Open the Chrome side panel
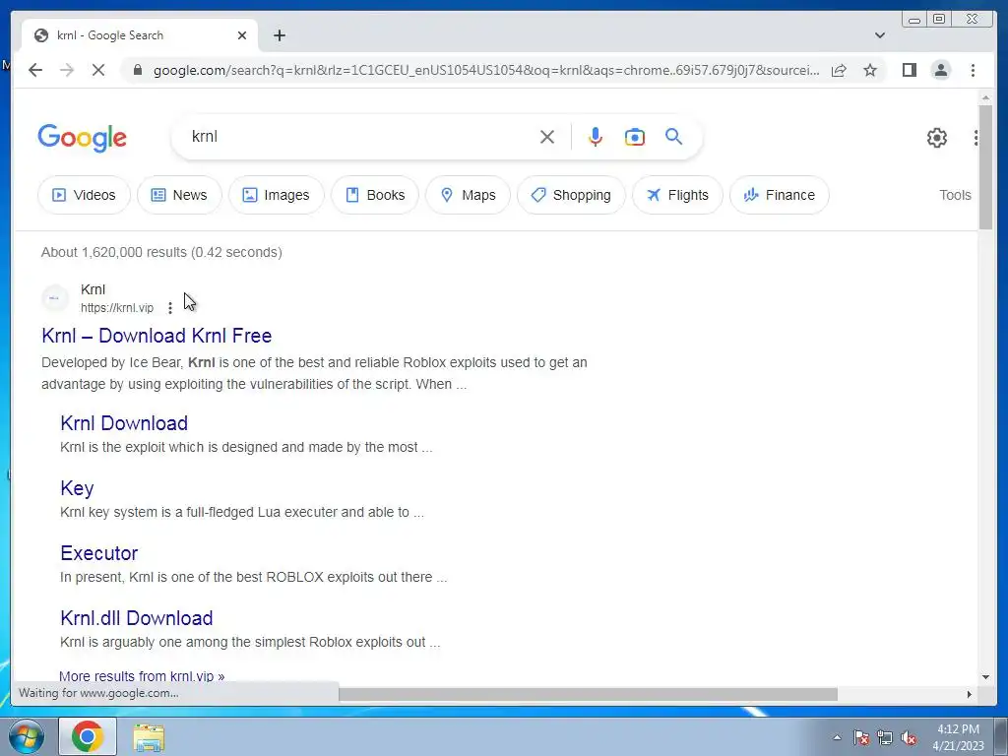The height and width of the screenshot is (756, 1008). 909,70
